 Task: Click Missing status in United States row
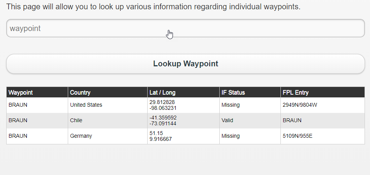(231, 105)
